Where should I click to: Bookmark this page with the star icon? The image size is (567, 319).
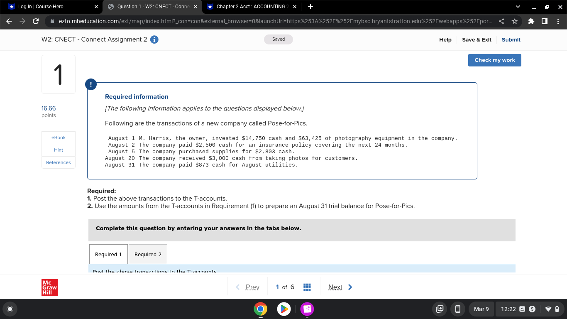(x=515, y=21)
